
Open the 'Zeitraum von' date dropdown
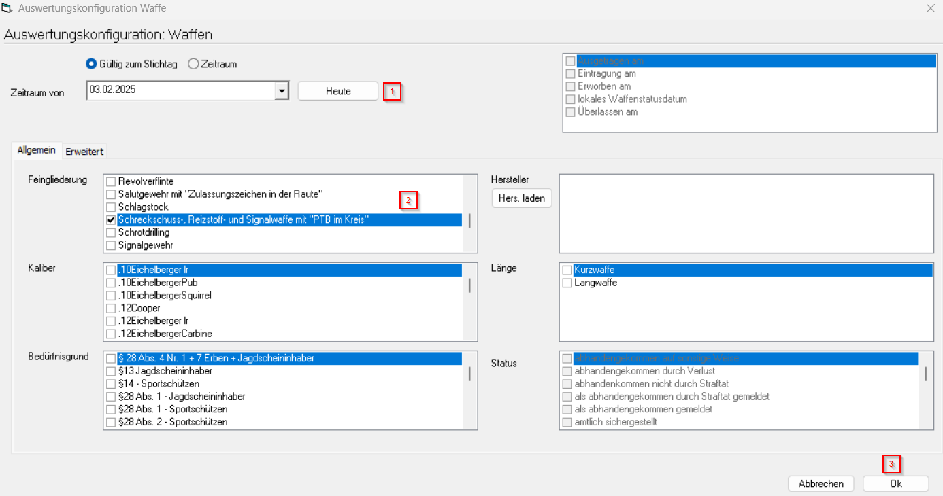[x=282, y=90]
